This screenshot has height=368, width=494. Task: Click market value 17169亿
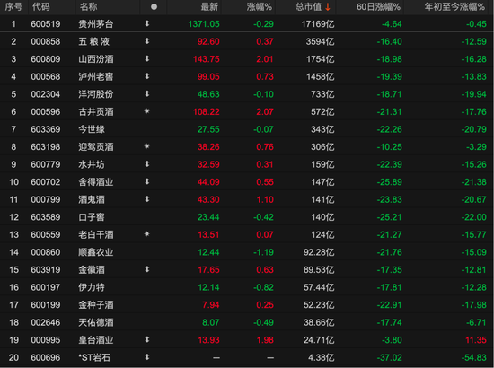(x=318, y=24)
